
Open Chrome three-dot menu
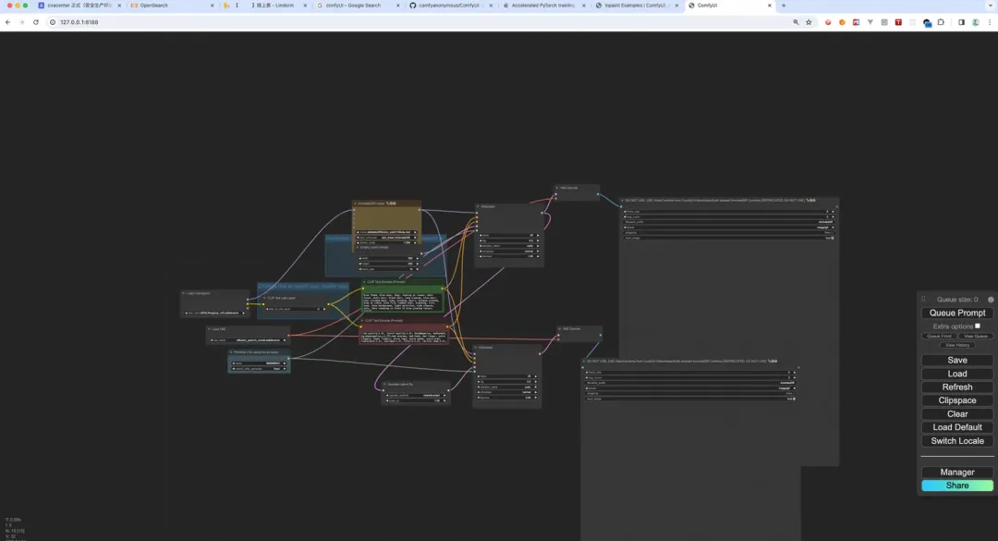coord(989,22)
